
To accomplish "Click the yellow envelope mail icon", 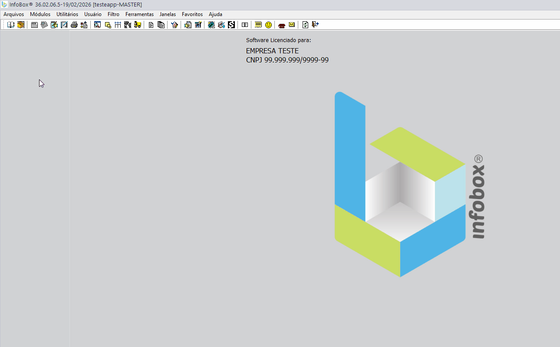I will click(292, 25).
